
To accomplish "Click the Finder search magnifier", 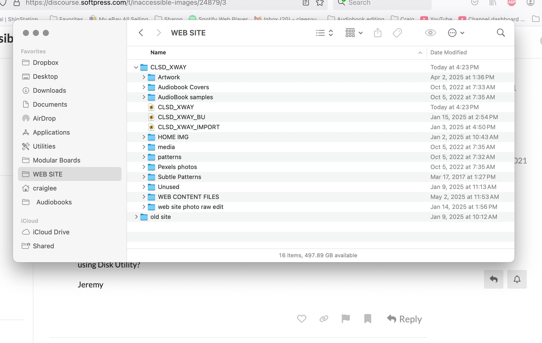I will pyautogui.click(x=501, y=33).
